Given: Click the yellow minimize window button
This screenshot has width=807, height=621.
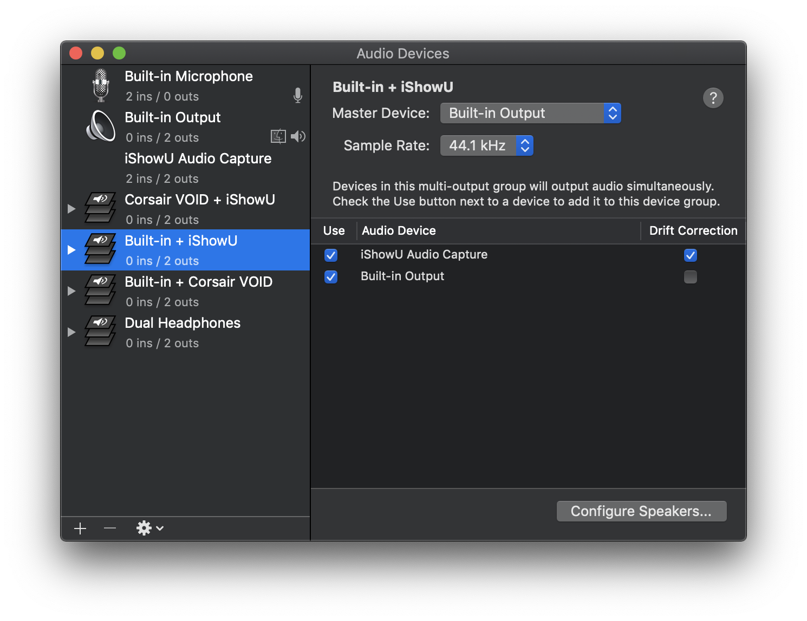Looking at the screenshot, I should pos(97,53).
